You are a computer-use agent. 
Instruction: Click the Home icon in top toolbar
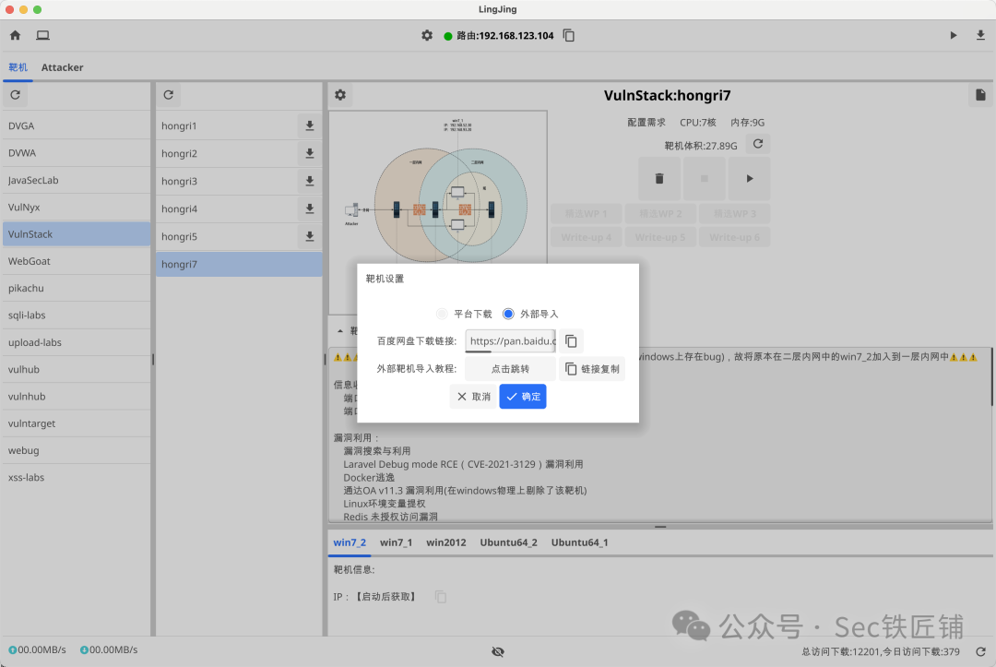click(x=15, y=34)
